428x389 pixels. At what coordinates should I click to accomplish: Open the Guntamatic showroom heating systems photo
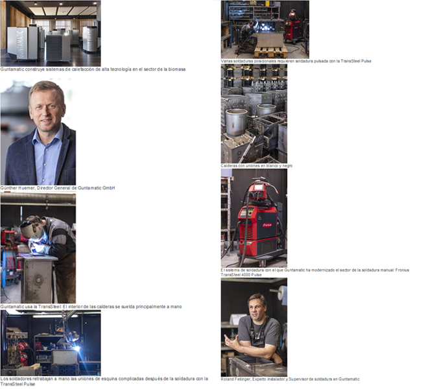(51, 33)
